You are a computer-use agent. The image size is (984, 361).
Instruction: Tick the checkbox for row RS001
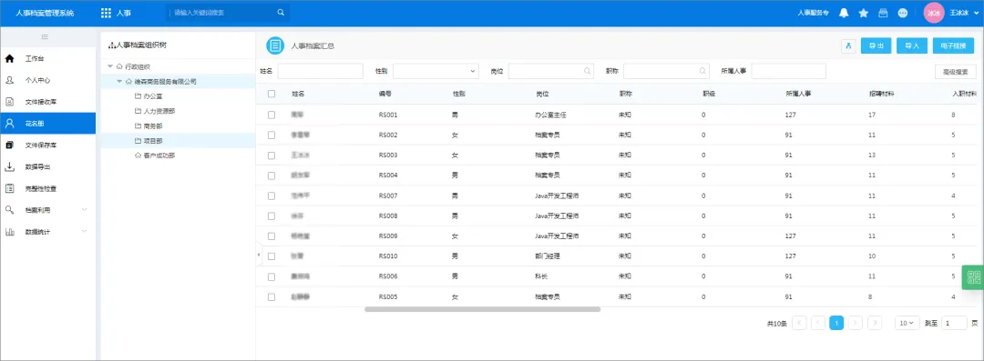[272, 115]
